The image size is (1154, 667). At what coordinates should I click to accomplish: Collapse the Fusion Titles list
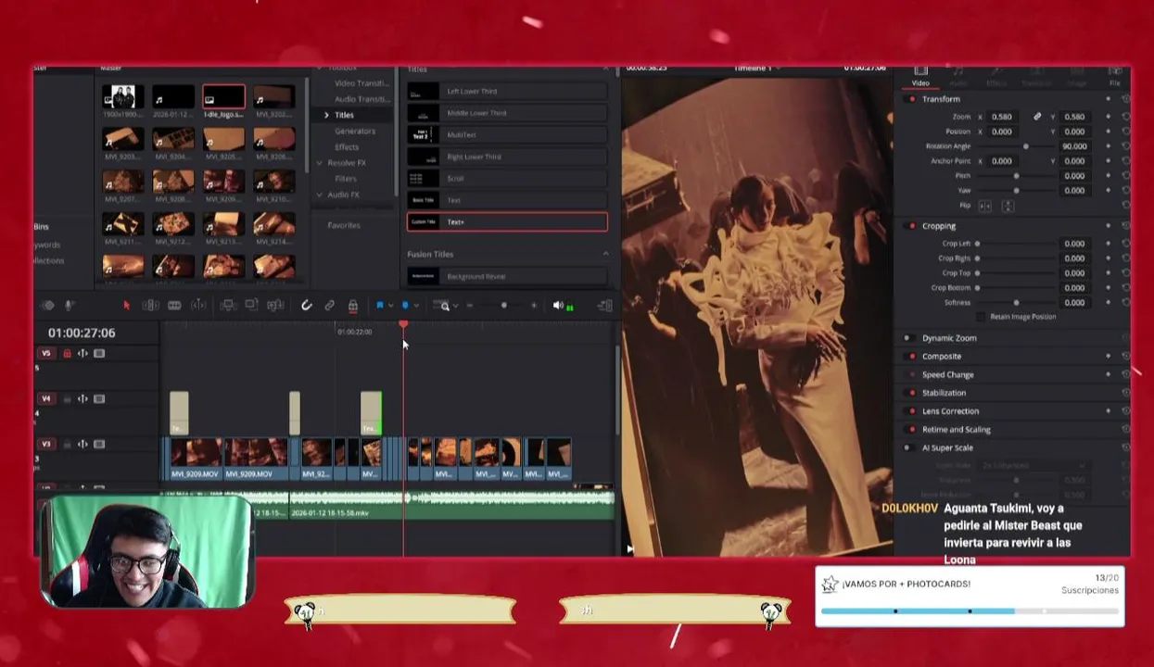pyautogui.click(x=605, y=254)
